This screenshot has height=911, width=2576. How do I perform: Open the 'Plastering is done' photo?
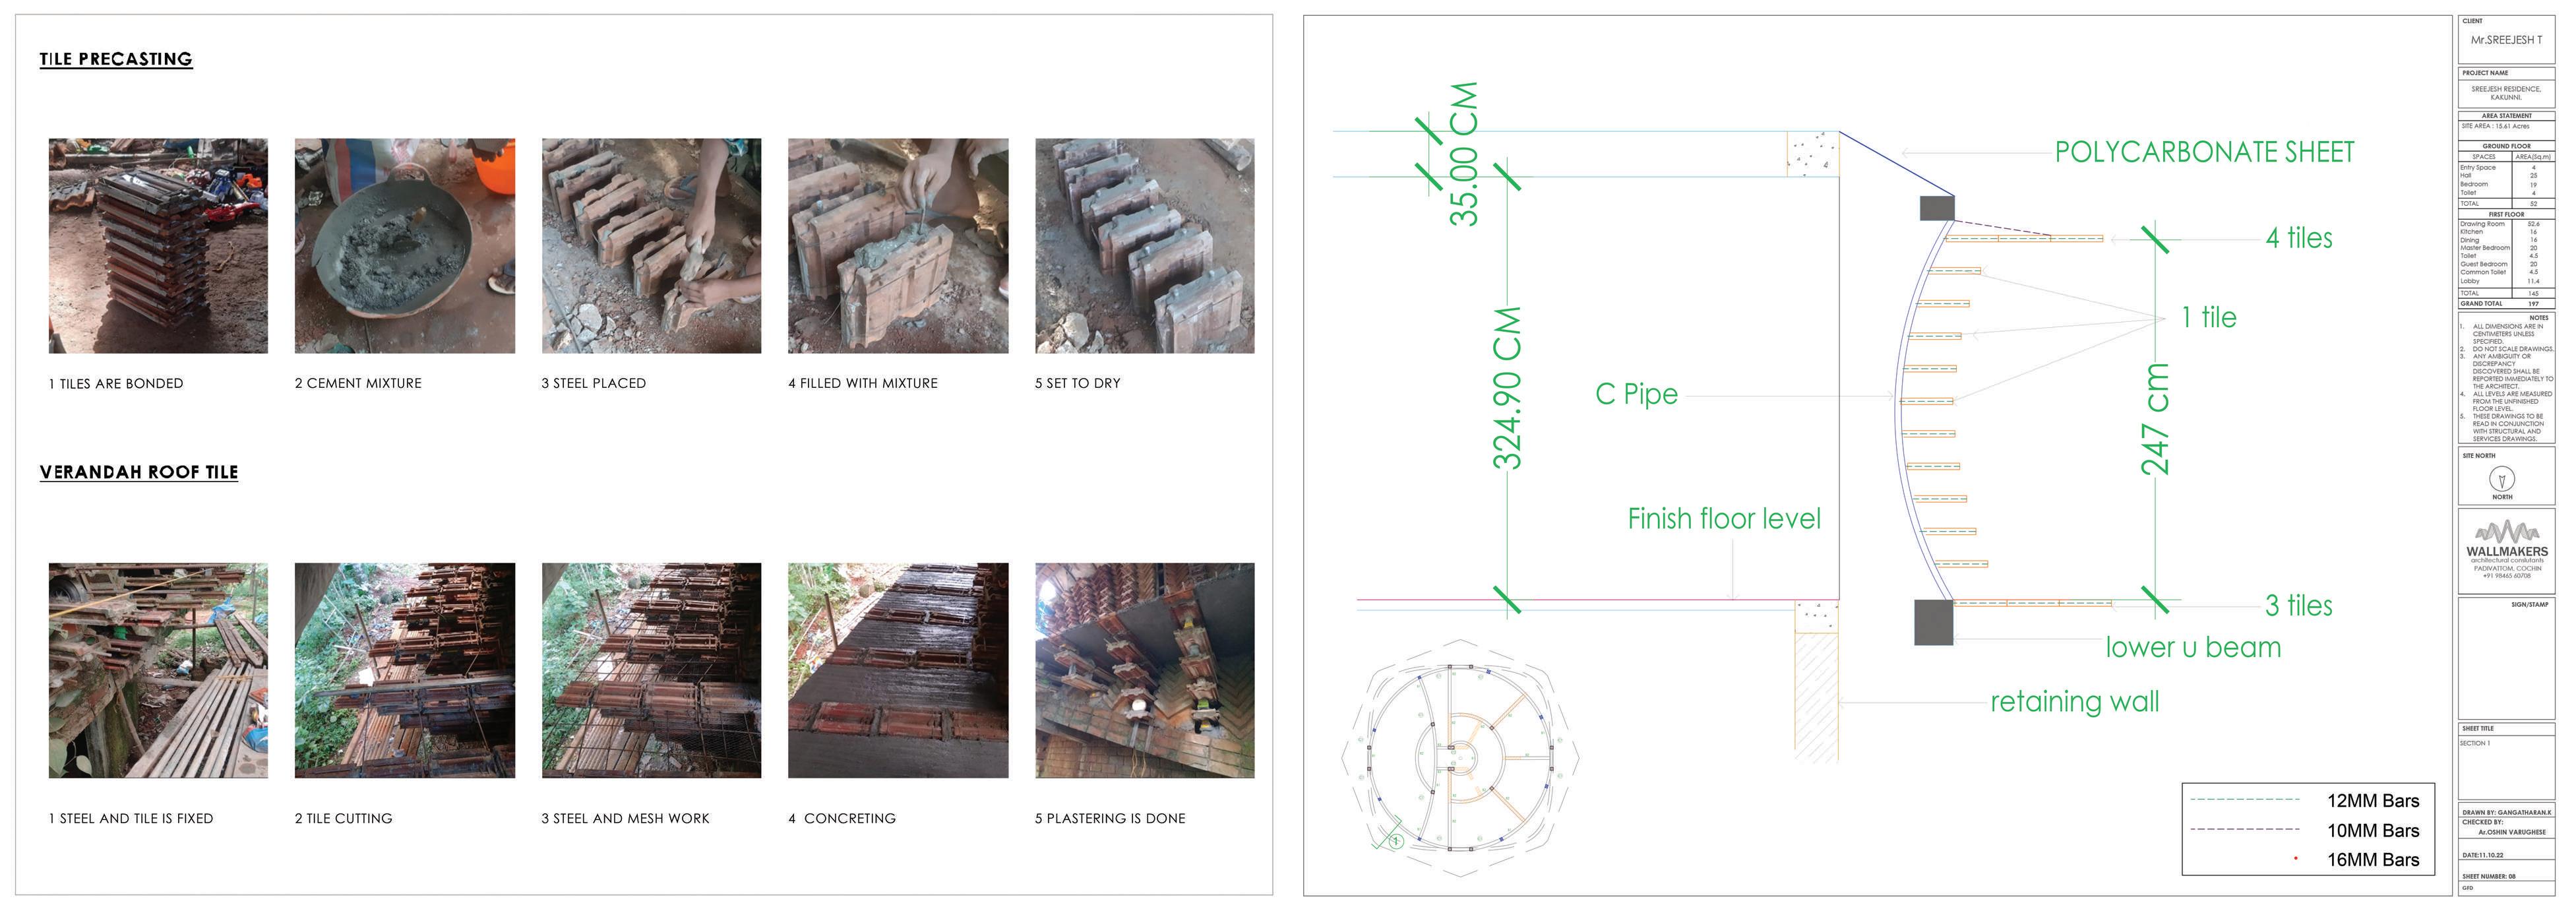pyautogui.click(x=1144, y=670)
